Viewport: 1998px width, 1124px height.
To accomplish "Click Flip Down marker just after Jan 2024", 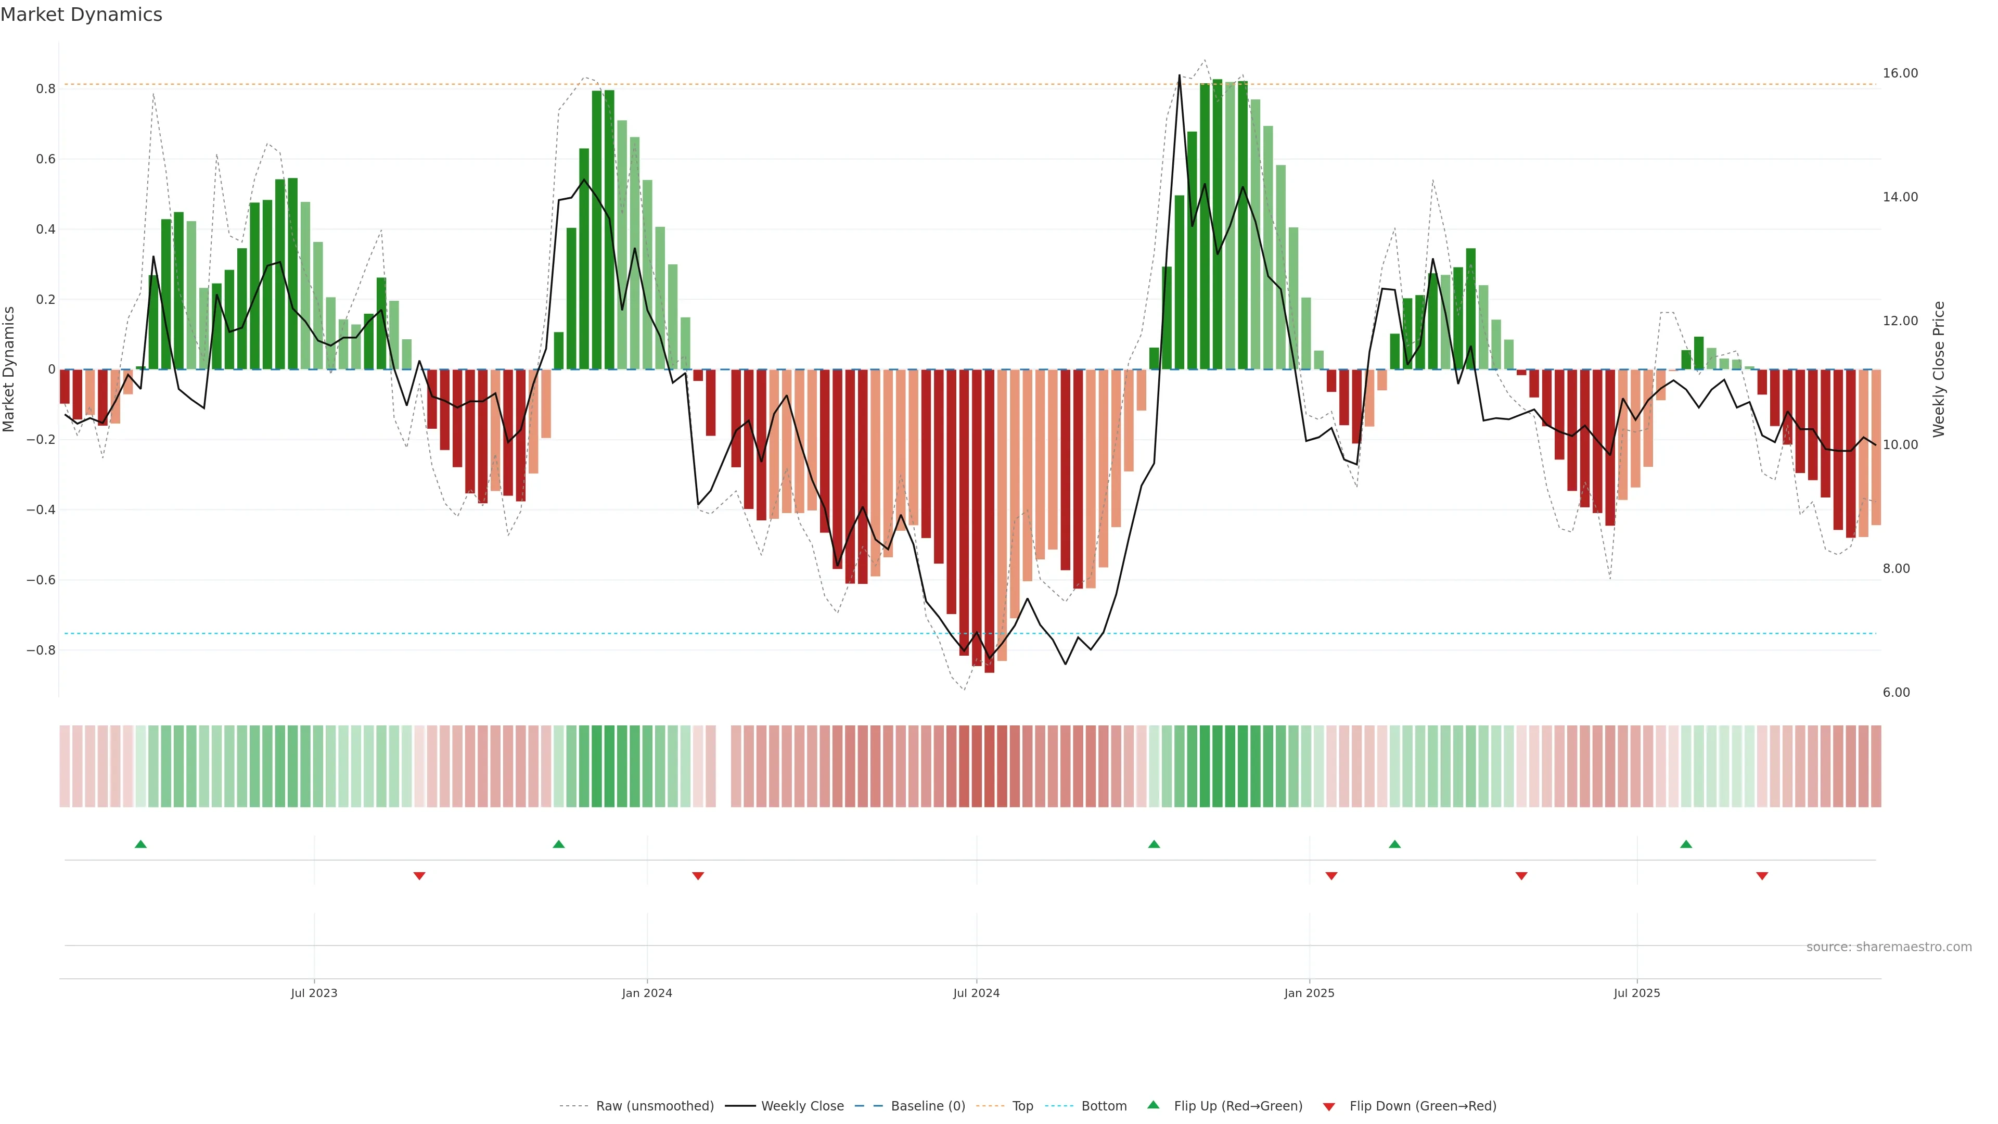I will (698, 876).
